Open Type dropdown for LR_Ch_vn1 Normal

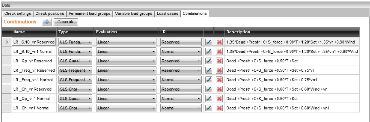pyautogui.click(x=75, y=108)
